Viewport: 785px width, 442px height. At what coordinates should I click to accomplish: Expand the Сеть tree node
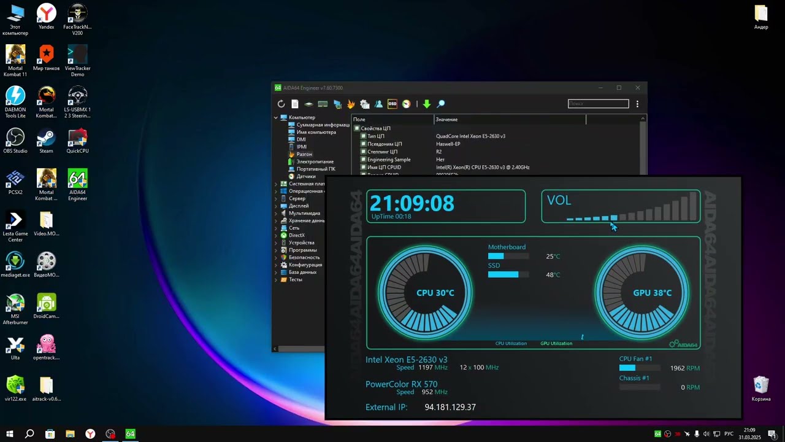276,228
